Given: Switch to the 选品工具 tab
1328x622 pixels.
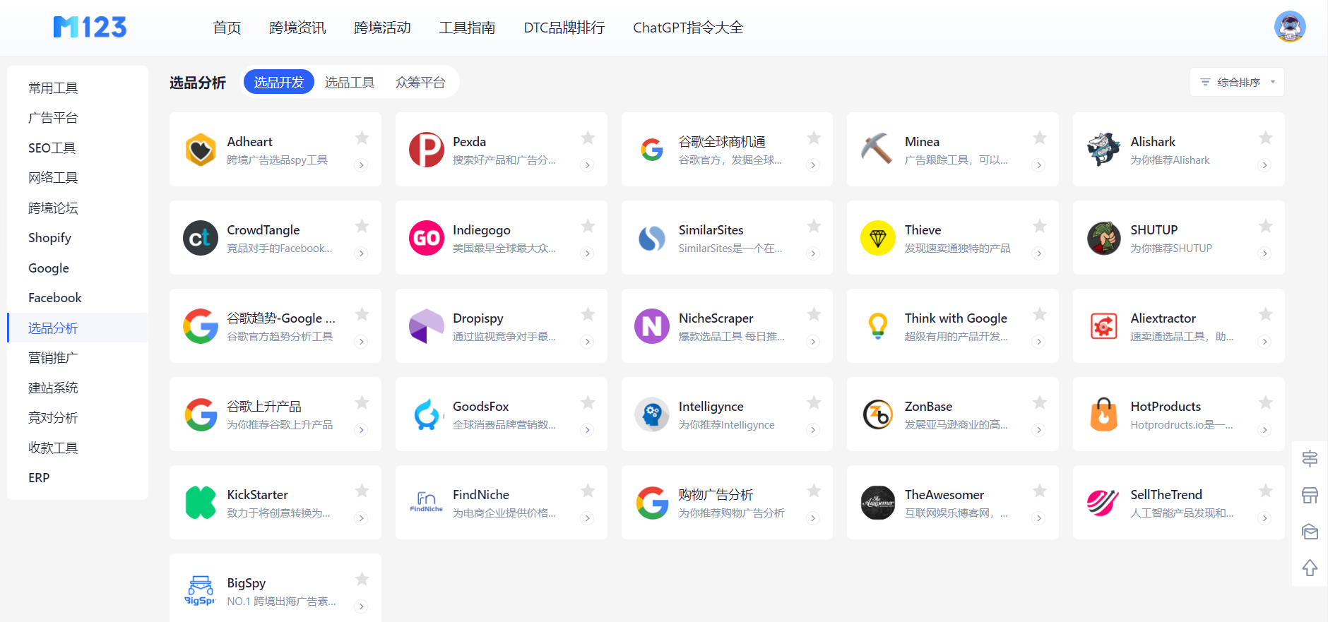Looking at the screenshot, I should (350, 83).
